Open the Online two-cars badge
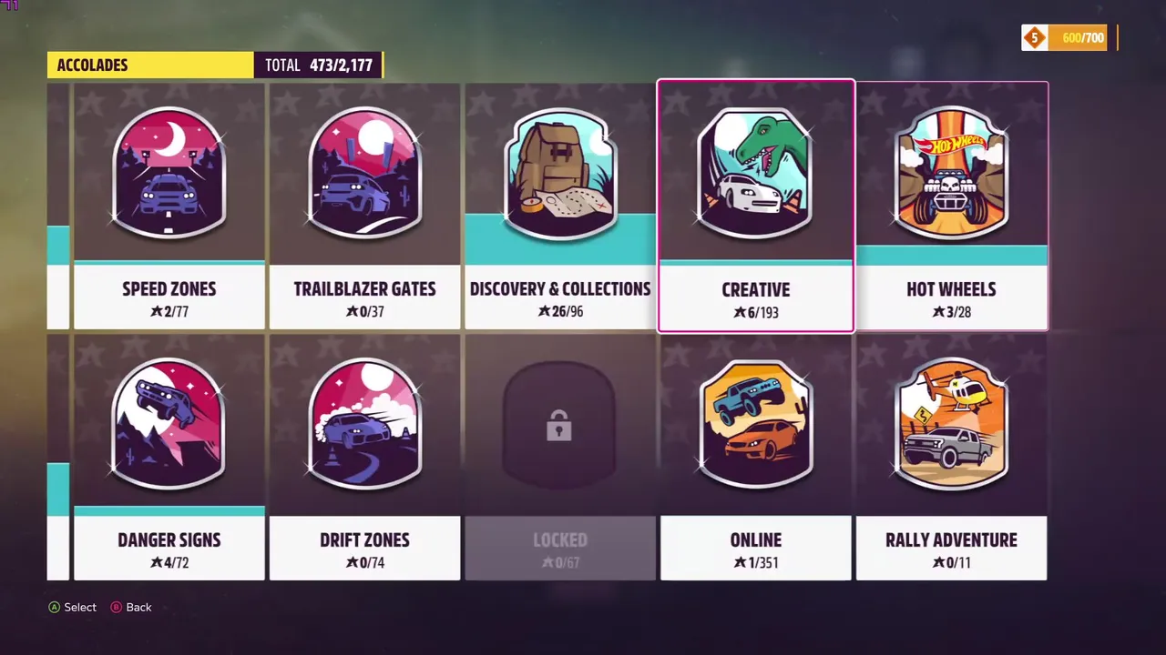The width and height of the screenshot is (1166, 655). pyautogui.click(x=755, y=424)
